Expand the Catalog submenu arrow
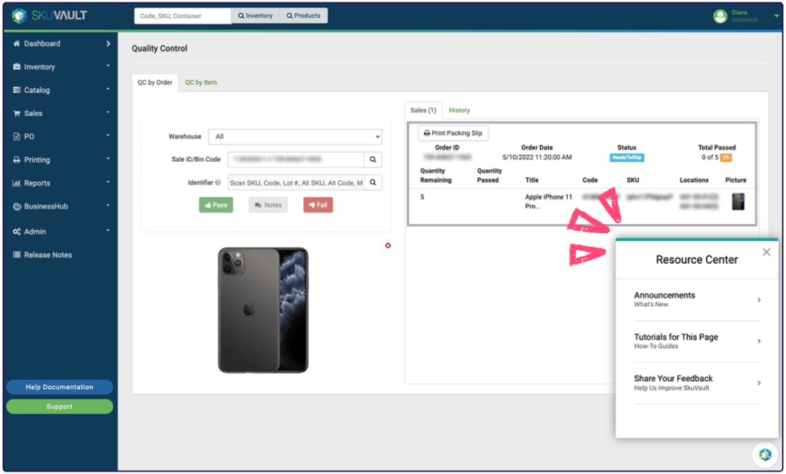Image resolution: width=786 pixels, height=474 pixels. point(108,89)
